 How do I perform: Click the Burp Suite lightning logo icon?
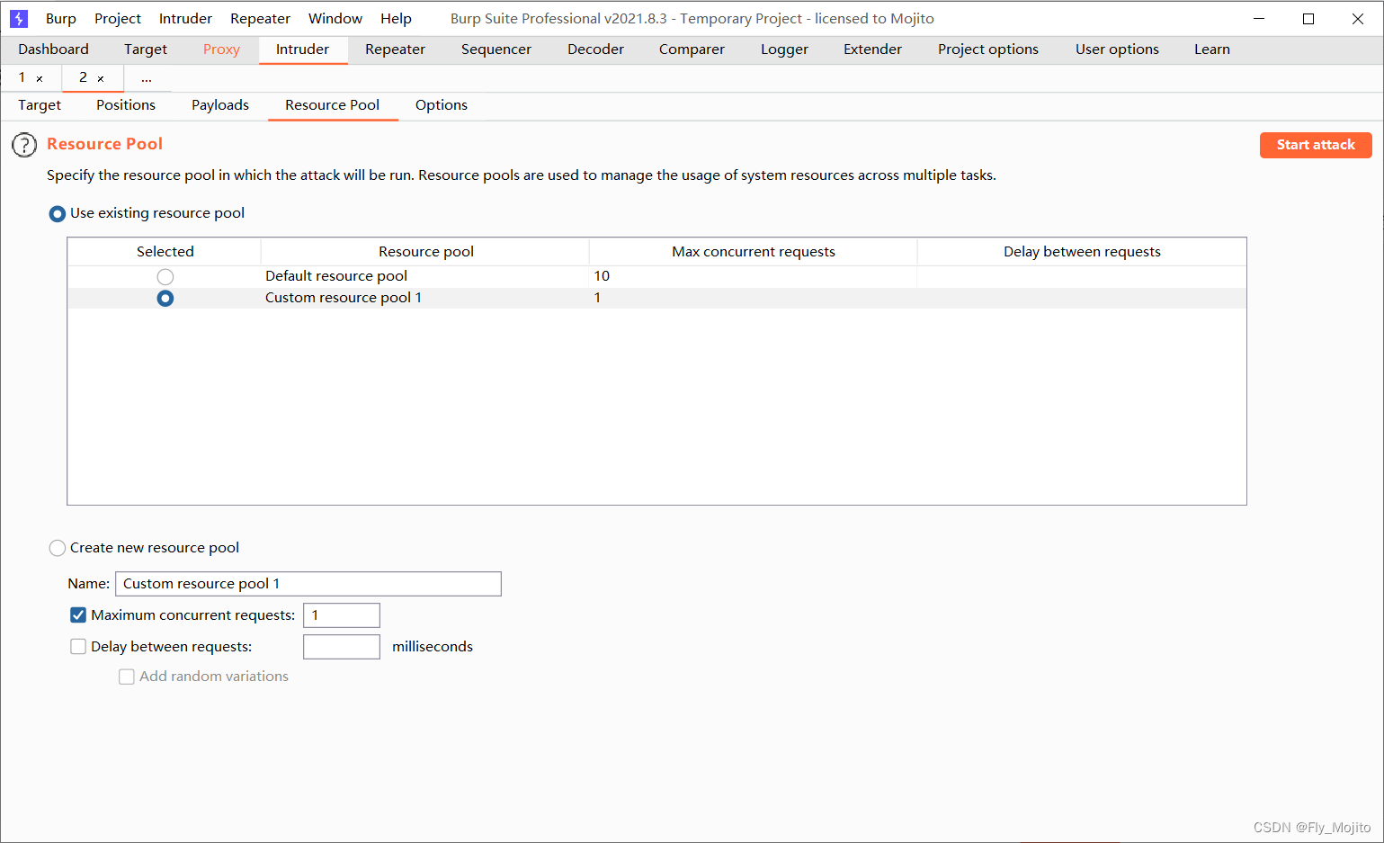tap(19, 19)
